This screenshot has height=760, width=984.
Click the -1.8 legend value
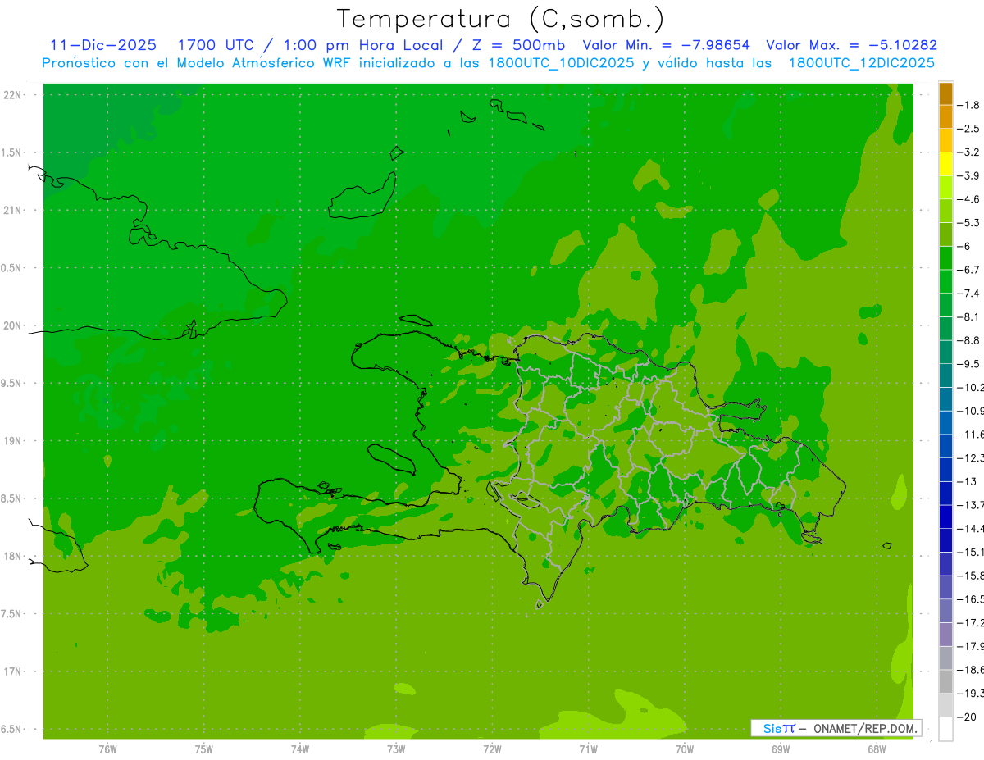(969, 105)
